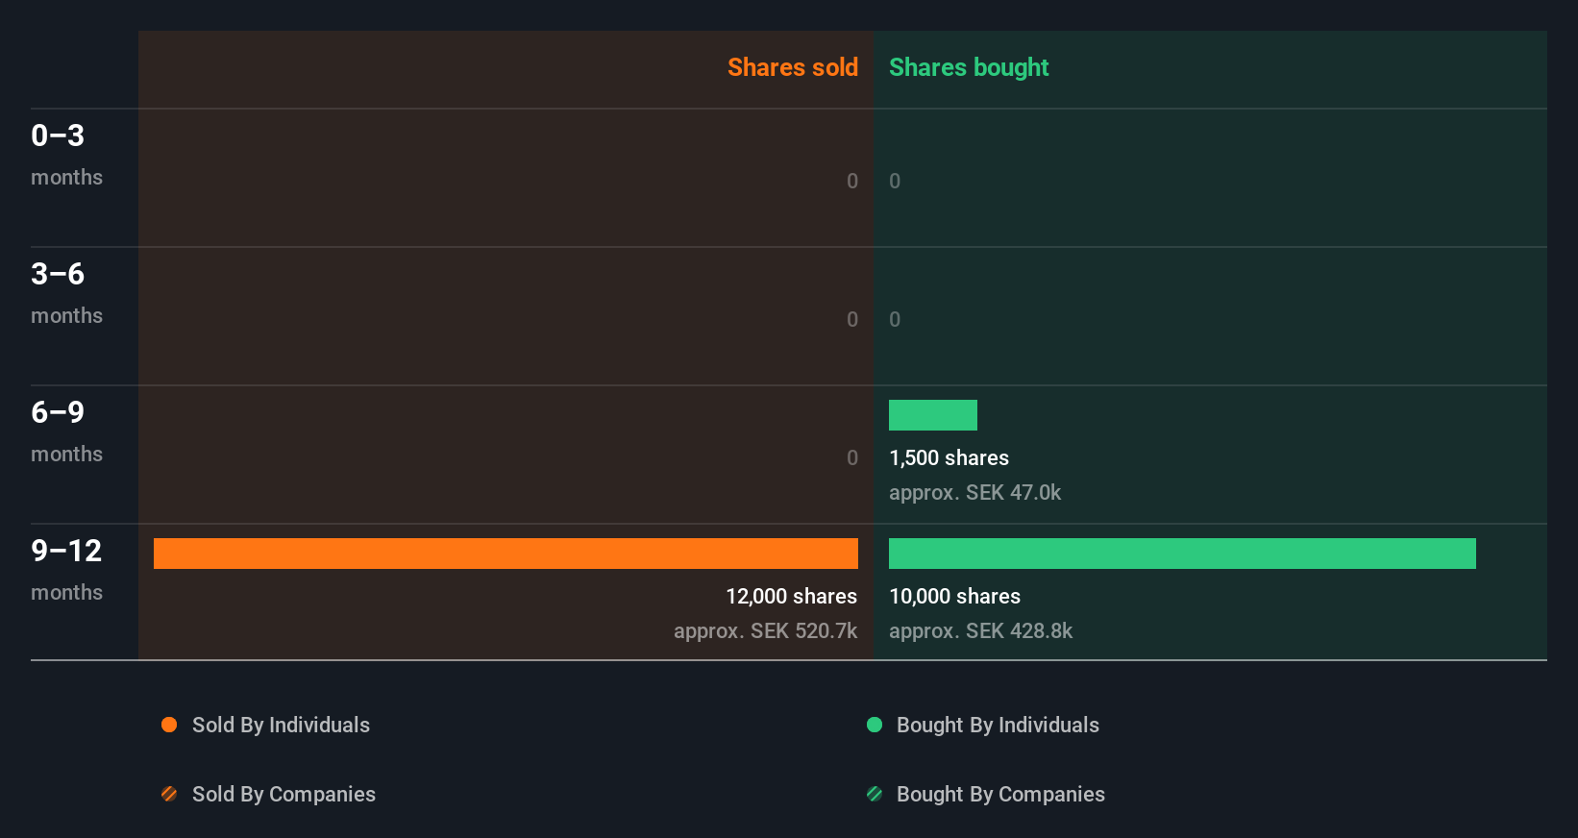Click the 0–3 months row label

pos(66,155)
